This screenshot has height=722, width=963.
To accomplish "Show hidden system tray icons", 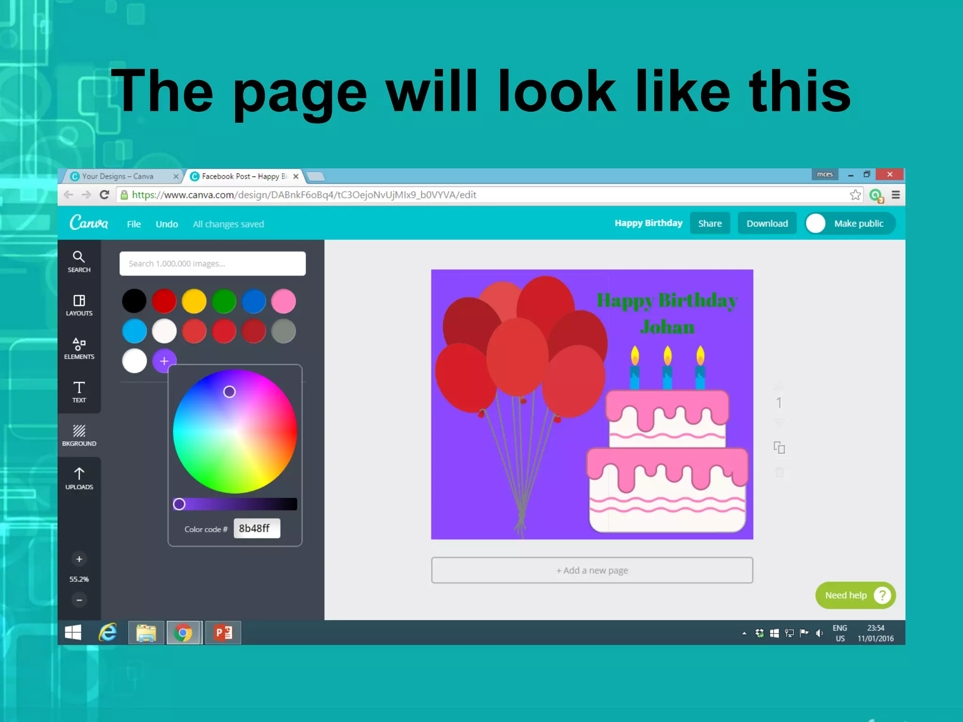I will pos(744,634).
